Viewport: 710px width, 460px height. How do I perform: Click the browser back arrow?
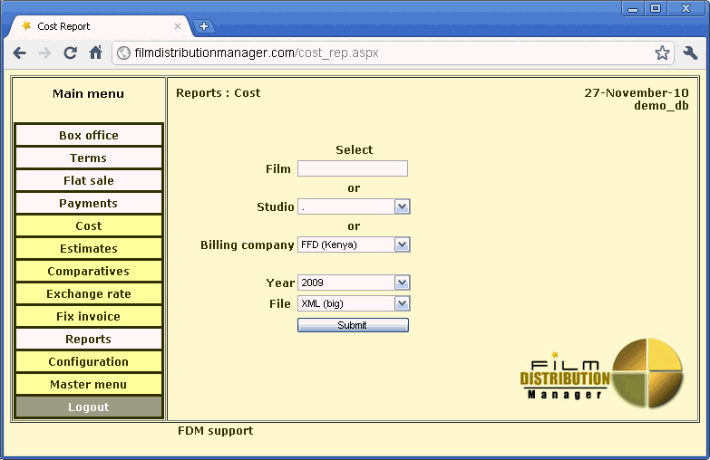point(19,53)
